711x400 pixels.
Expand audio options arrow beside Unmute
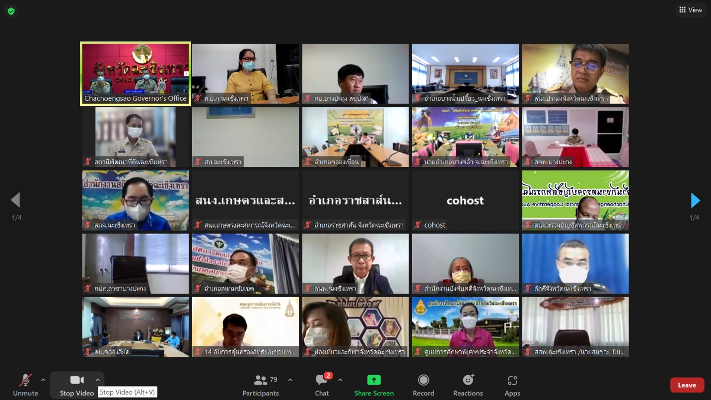click(43, 380)
